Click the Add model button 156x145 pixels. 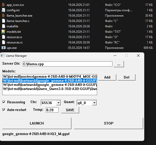(107, 77)
